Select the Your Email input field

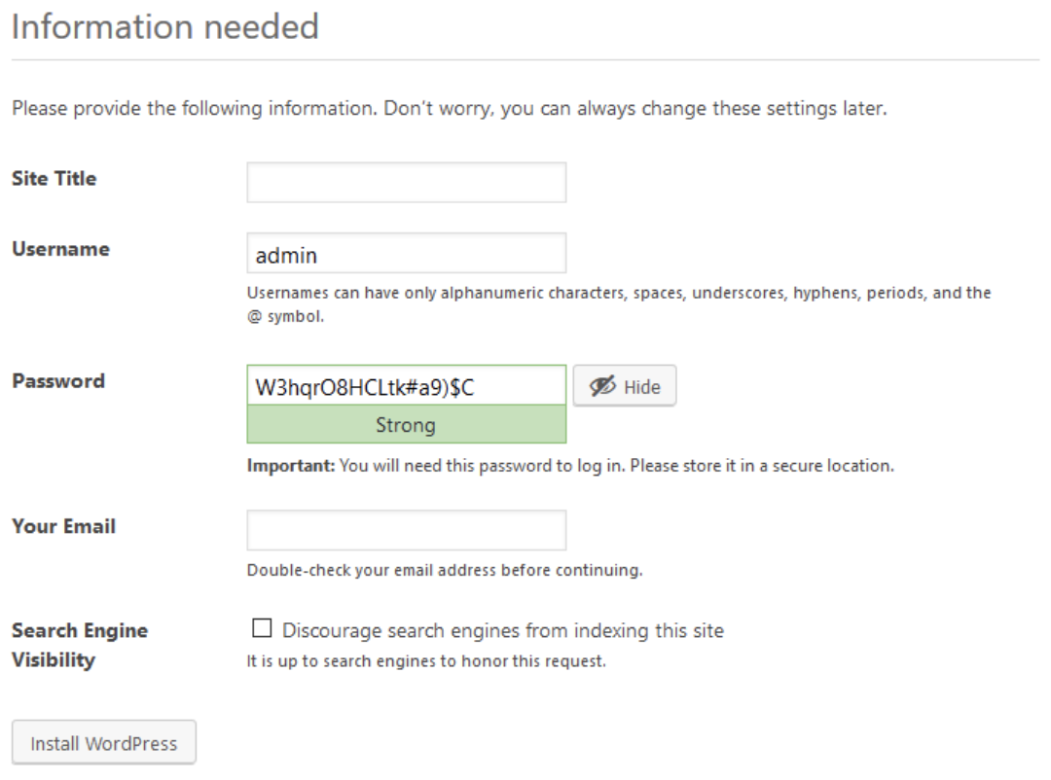406,530
